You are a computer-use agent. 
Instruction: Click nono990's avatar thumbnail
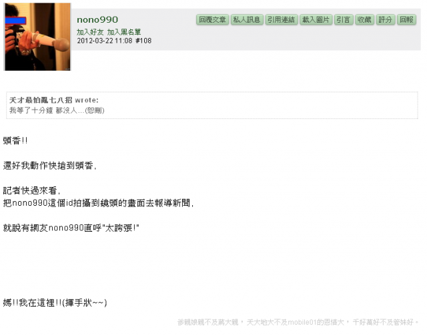tap(37, 37)
